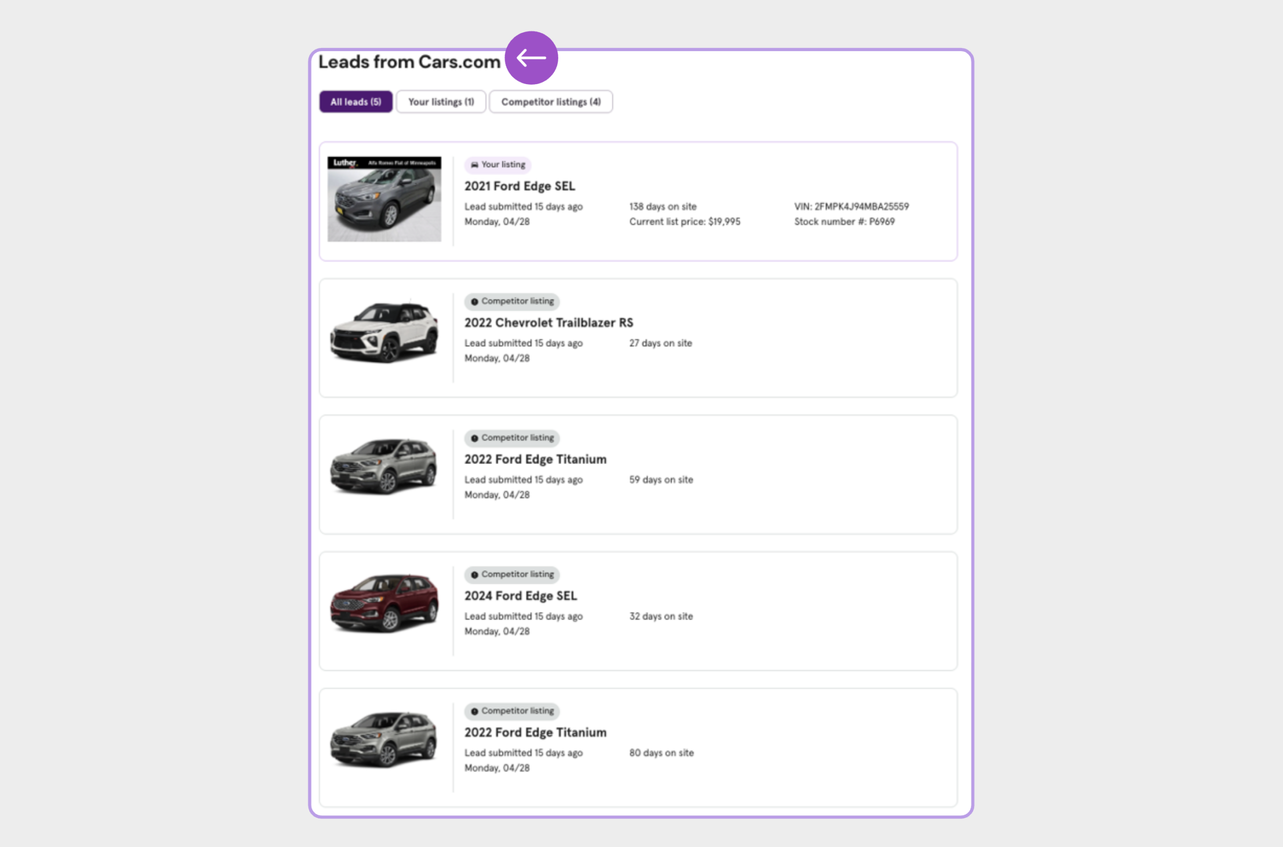
Task: Click the badge icon on the 80-day Ford Edge Titanium
Action: [474, 711]
